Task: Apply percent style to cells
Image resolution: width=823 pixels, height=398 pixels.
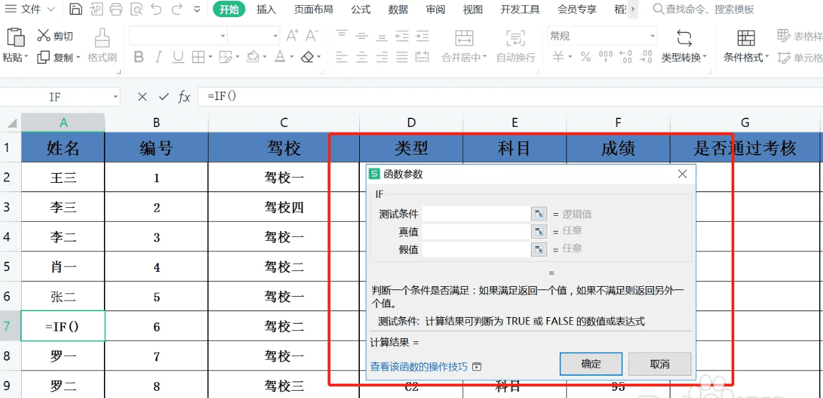Action: point(587,57)
